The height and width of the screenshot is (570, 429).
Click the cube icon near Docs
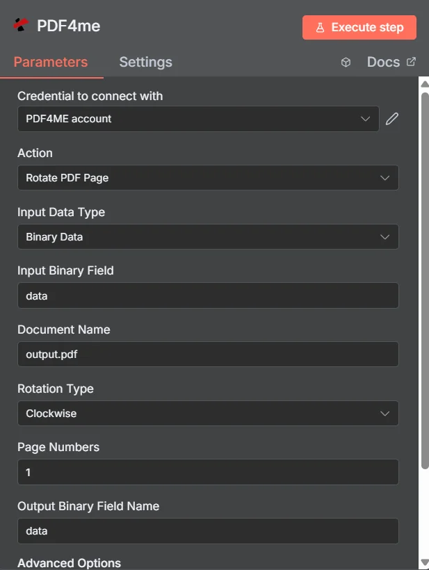click(346, 62)
